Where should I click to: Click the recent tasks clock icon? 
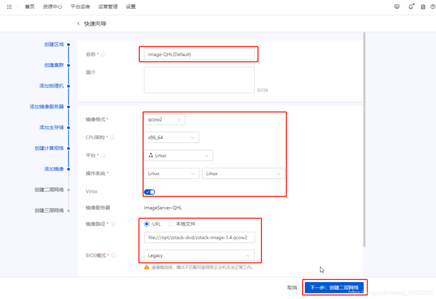coord(423,7)
